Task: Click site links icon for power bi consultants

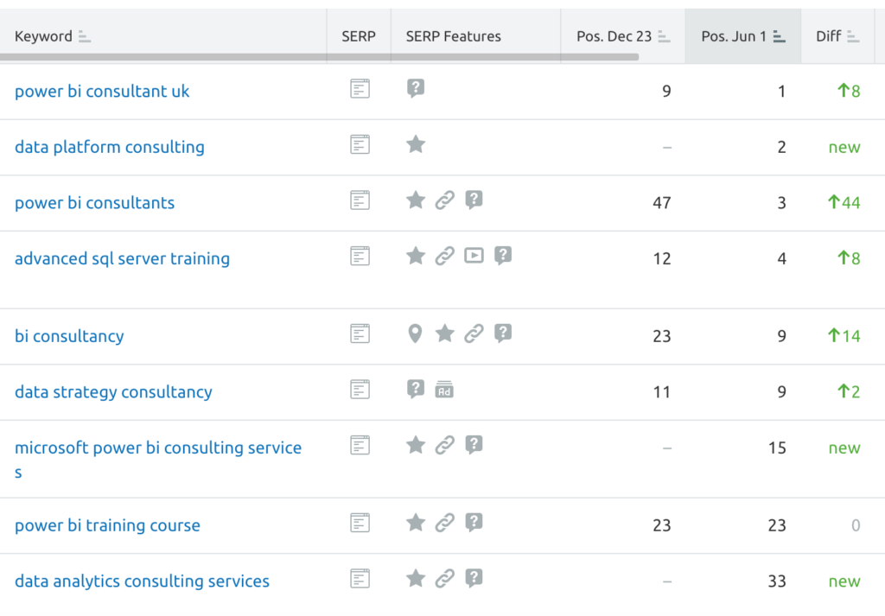Action: (445, 200)
